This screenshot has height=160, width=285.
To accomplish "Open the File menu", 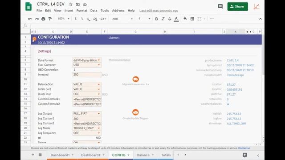I will click(39, 11).
